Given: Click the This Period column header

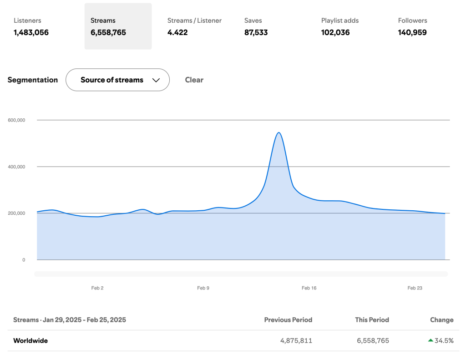Looking at the screenshot, I should [x=372, y=320].
